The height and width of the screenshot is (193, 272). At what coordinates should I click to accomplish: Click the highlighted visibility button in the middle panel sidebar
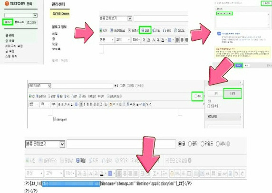232,93
